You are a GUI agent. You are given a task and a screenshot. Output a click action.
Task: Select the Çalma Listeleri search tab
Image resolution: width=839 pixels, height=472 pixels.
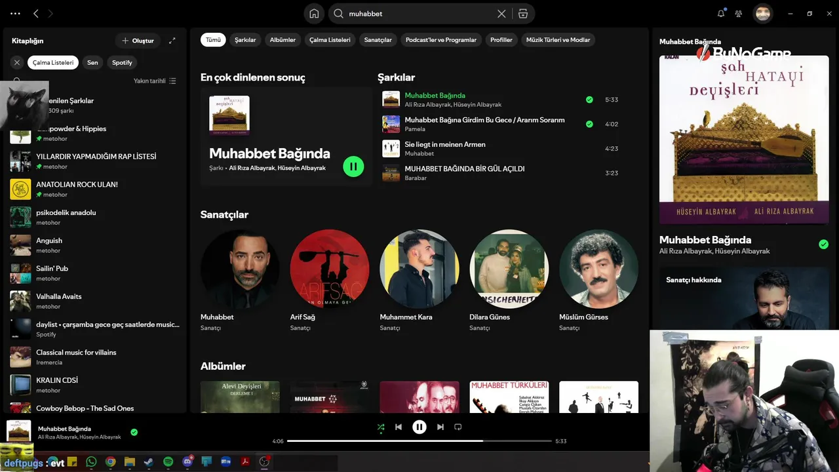coord(330,40)
